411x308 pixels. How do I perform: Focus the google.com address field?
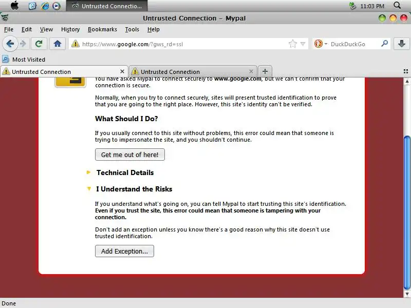tap(183, 44)
